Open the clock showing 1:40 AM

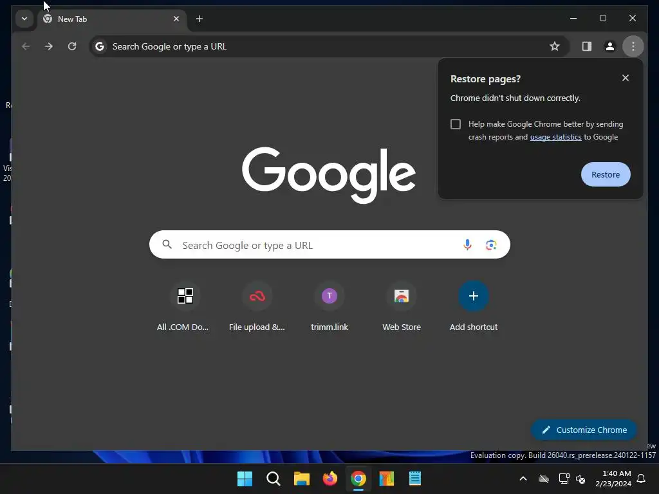613,479
